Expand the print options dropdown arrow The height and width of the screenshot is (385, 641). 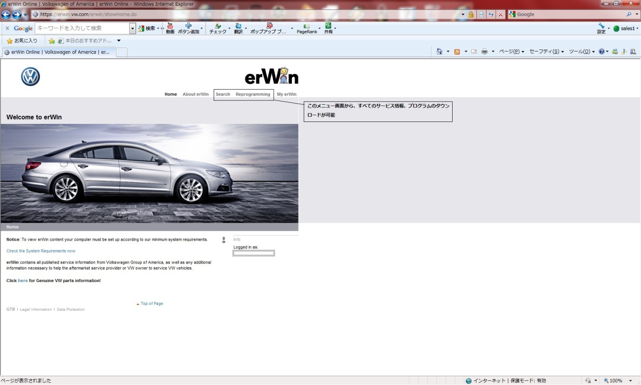click(493, 51)
